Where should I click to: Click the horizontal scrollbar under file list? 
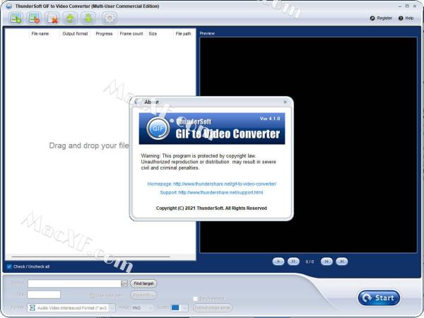(x=90, y=257)
